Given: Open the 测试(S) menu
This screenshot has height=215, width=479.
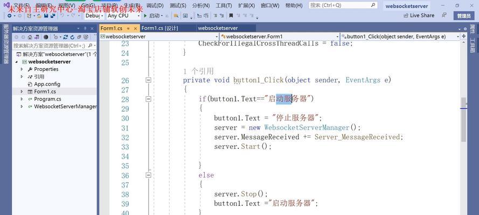Looking at the screenshot, I should coord(178,5).
